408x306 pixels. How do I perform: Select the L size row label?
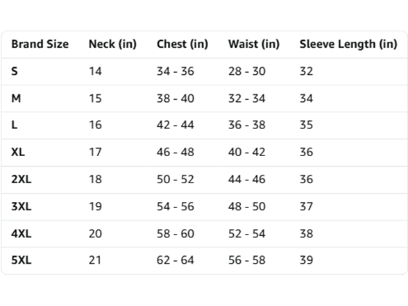coord(15,125)
